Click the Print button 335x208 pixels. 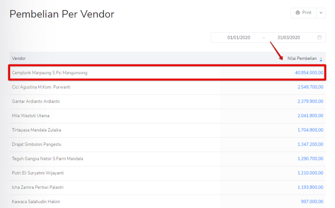tap(304, 13)
